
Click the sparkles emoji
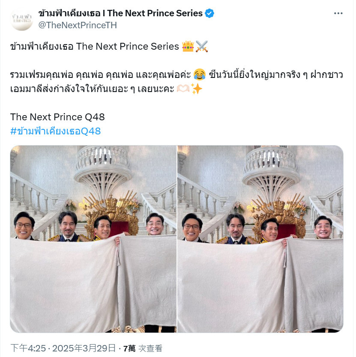[196, 89]
